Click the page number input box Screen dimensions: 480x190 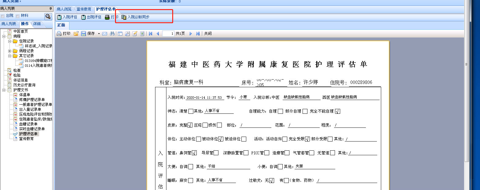click(x=168, y=34)
